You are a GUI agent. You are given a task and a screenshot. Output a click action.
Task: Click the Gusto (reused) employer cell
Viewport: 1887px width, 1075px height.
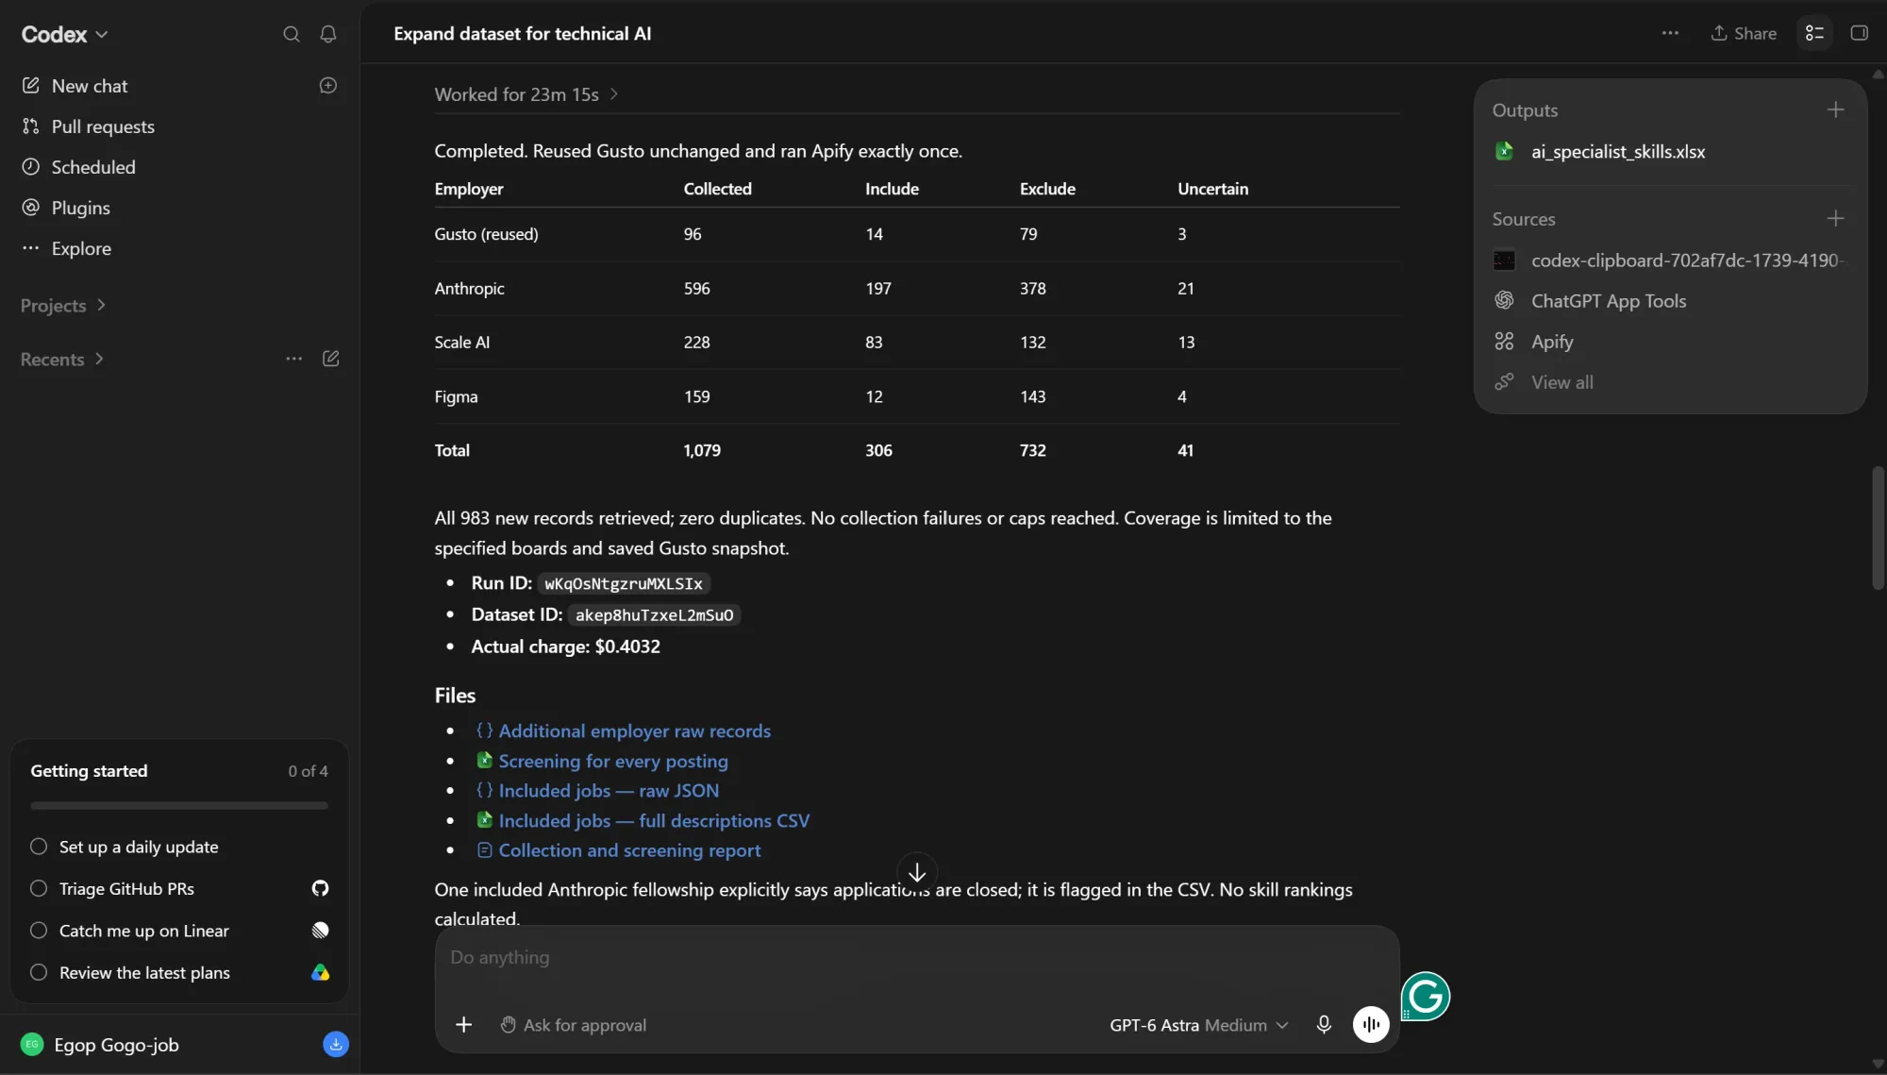[x=486, y=234]
